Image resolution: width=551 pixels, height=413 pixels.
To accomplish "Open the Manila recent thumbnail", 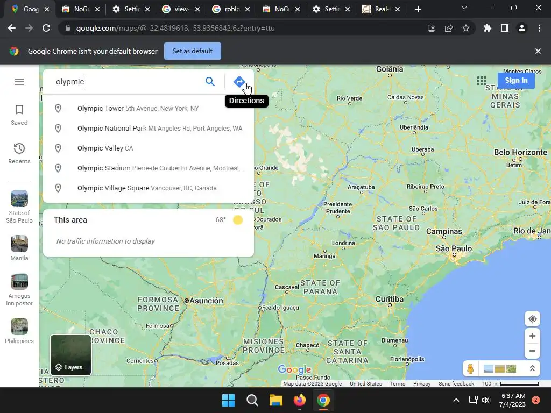I will click(19, 248).
